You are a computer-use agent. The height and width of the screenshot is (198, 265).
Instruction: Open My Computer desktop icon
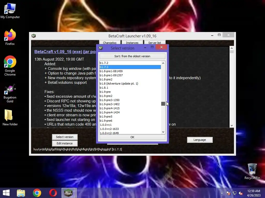(x=10, y=11)
